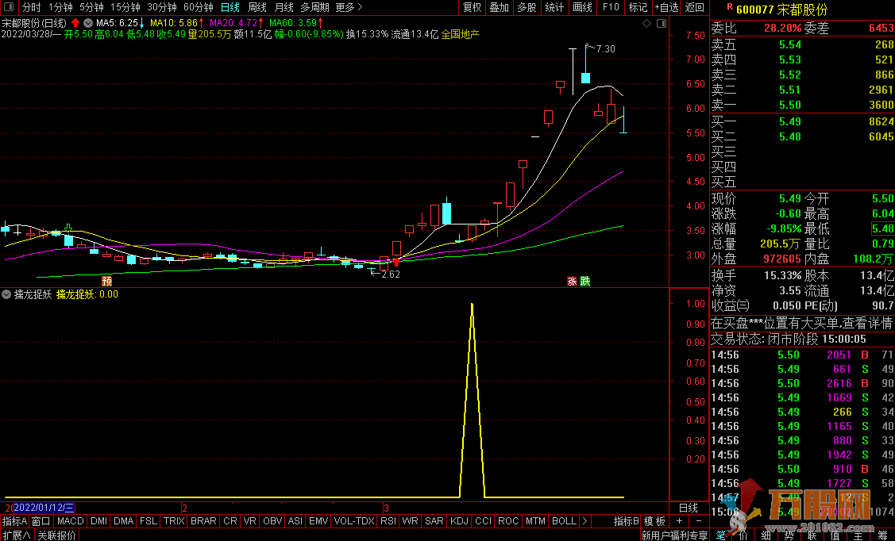The width and height of the screenshot is (895, 541).
Task: Expand more period options via 更多
Action: (349, 7)
